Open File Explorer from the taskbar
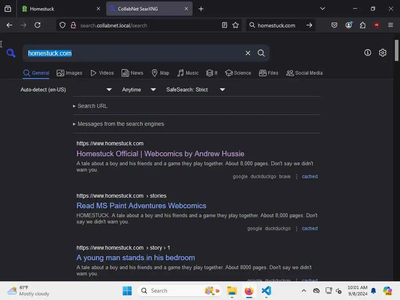The image size is (400, 300). (232, 291)
